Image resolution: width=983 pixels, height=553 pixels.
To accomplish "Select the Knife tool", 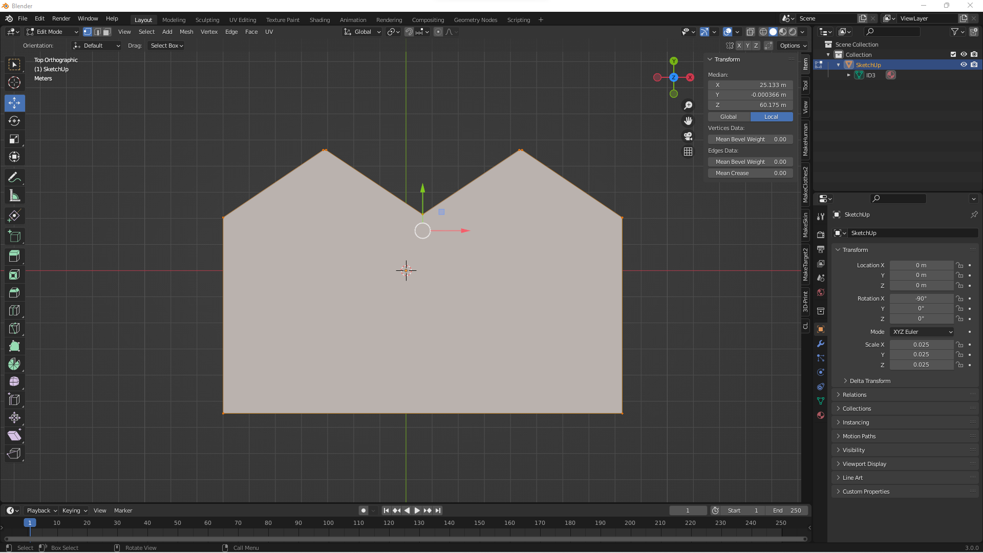I will tap(14, 328).
